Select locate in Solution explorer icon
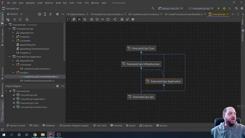The height and width of the screenshot is (138, 245). click(x=39, y=14)
